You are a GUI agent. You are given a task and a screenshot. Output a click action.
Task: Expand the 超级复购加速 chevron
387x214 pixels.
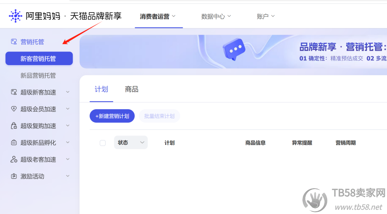tap(68, 126)
